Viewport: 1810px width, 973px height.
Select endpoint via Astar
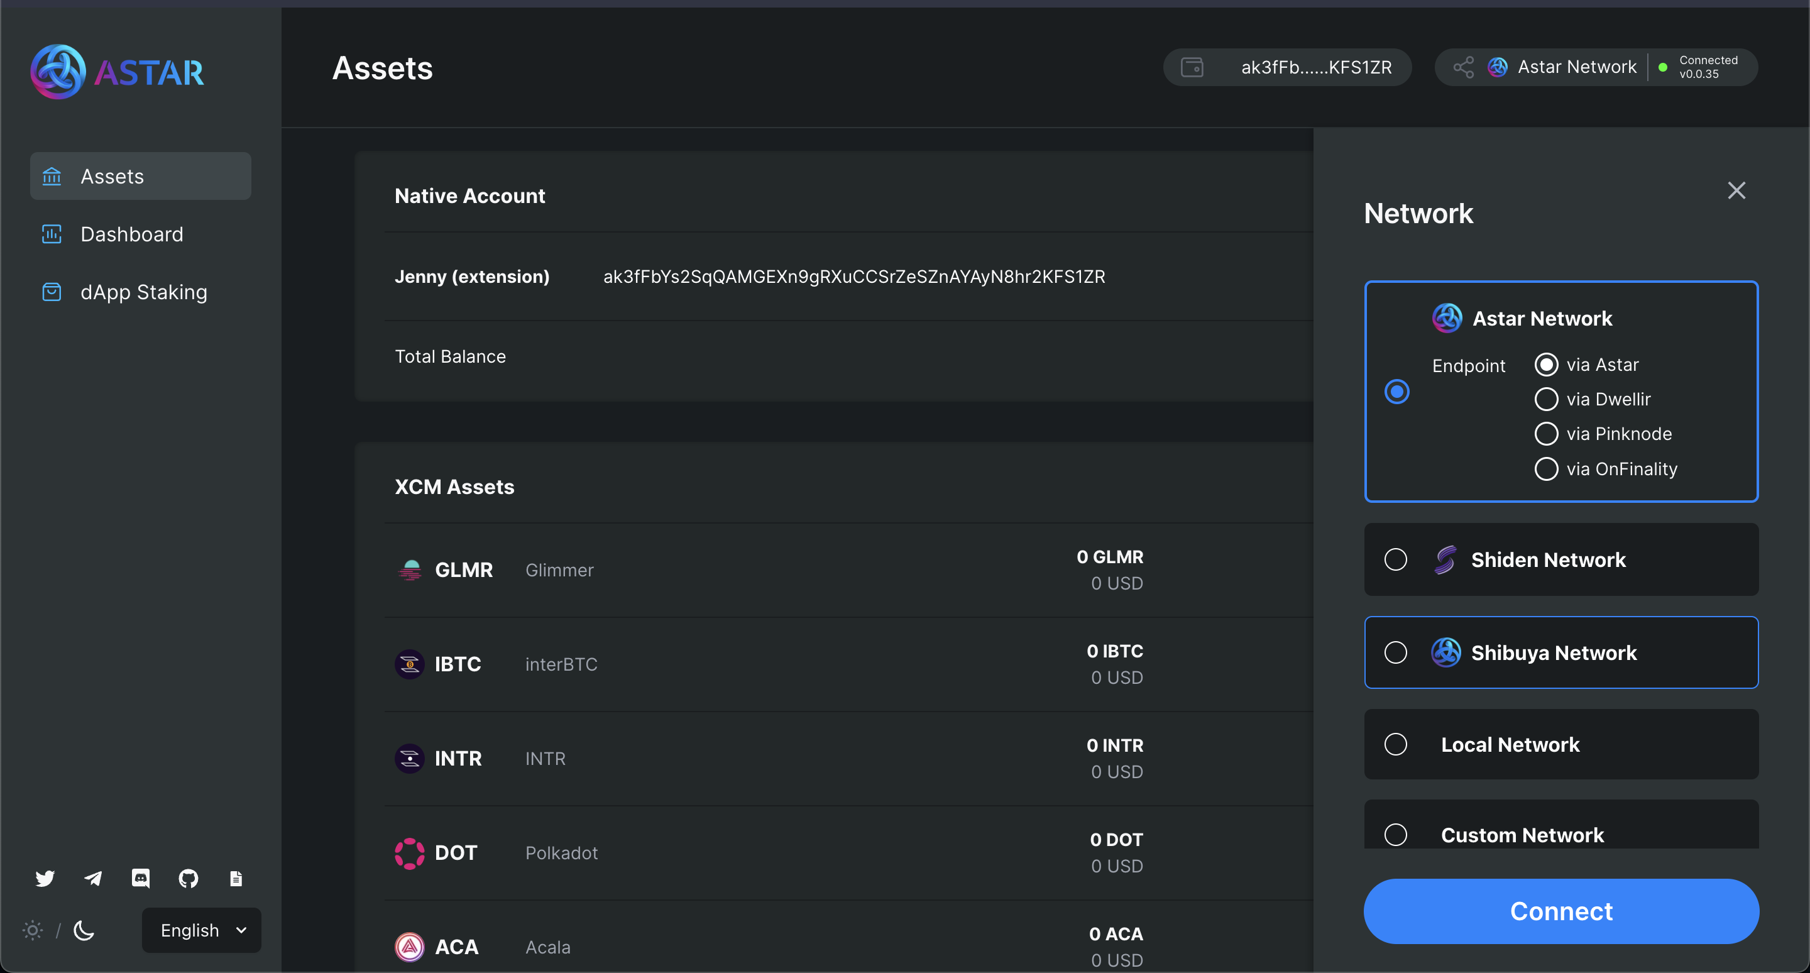(x=1547, y=365)
